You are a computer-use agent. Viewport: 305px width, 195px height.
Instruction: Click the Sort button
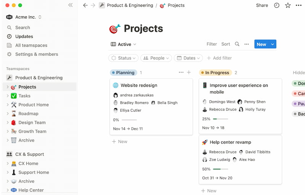(226, 44)
